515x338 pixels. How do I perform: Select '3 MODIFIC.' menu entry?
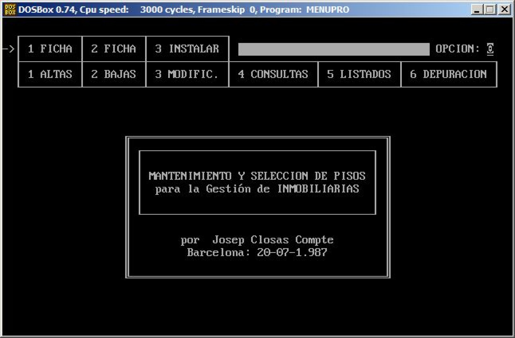(x=187, y=74)
